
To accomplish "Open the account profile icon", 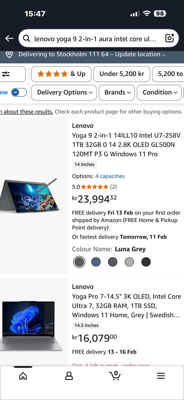I will point(69,376).
